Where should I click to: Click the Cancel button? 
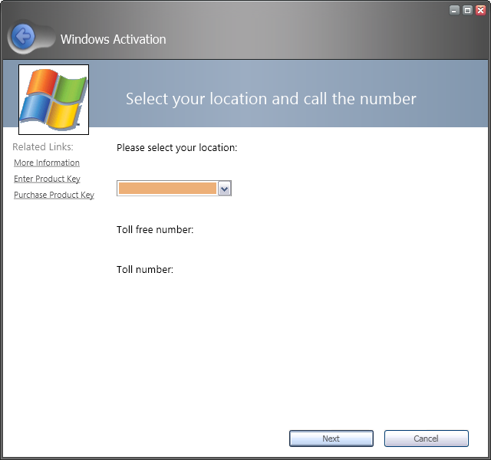pos(427,439)
